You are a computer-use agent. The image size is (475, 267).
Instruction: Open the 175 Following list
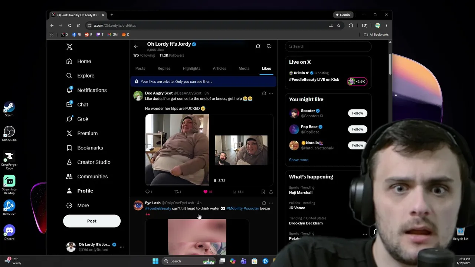coord(144,55)
